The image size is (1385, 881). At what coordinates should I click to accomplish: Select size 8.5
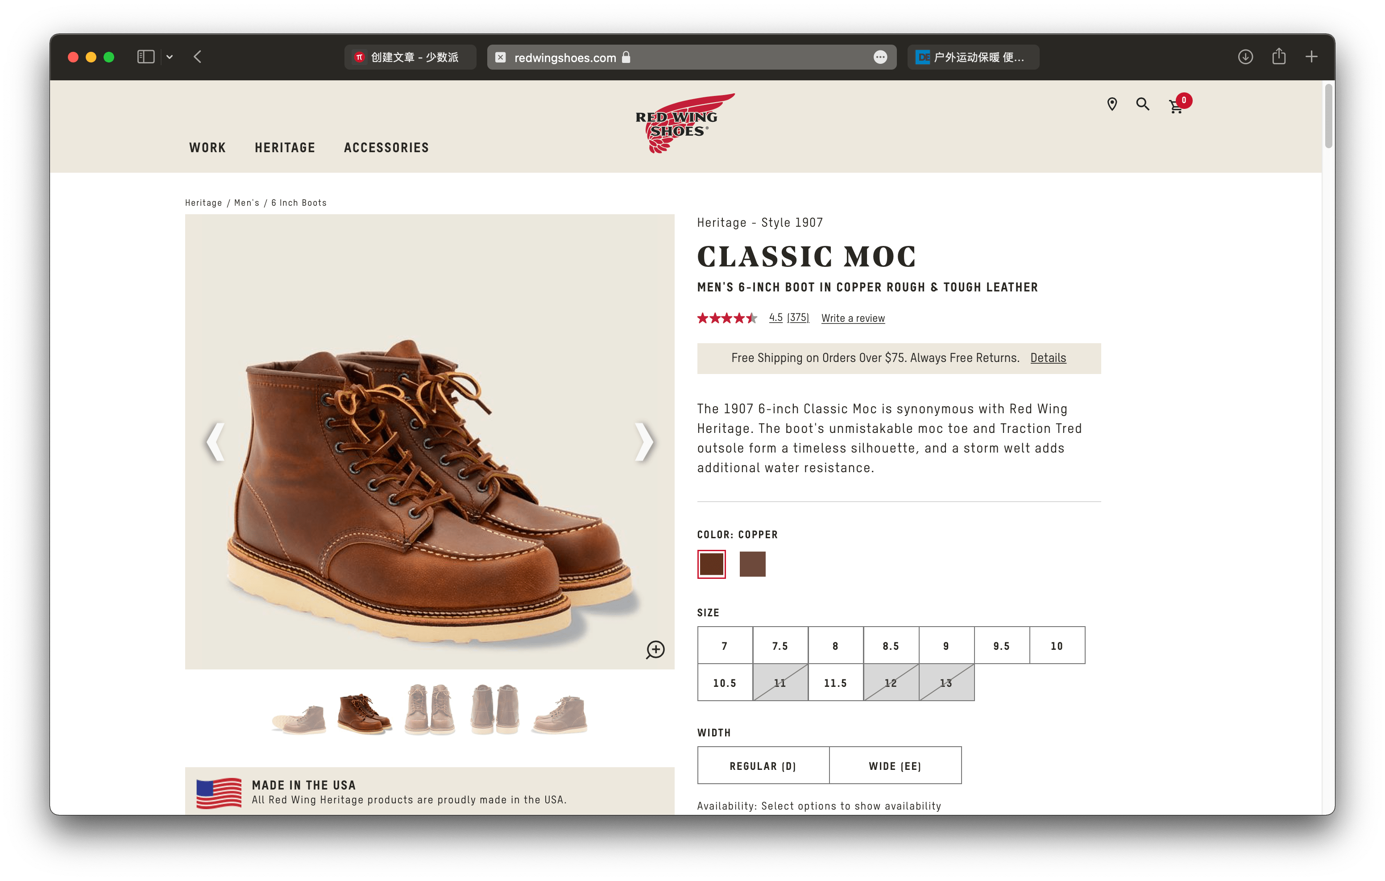[x=891, y=646]
